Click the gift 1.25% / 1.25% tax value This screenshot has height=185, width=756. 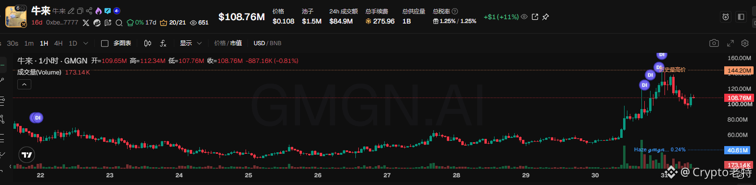pos(455,22)
